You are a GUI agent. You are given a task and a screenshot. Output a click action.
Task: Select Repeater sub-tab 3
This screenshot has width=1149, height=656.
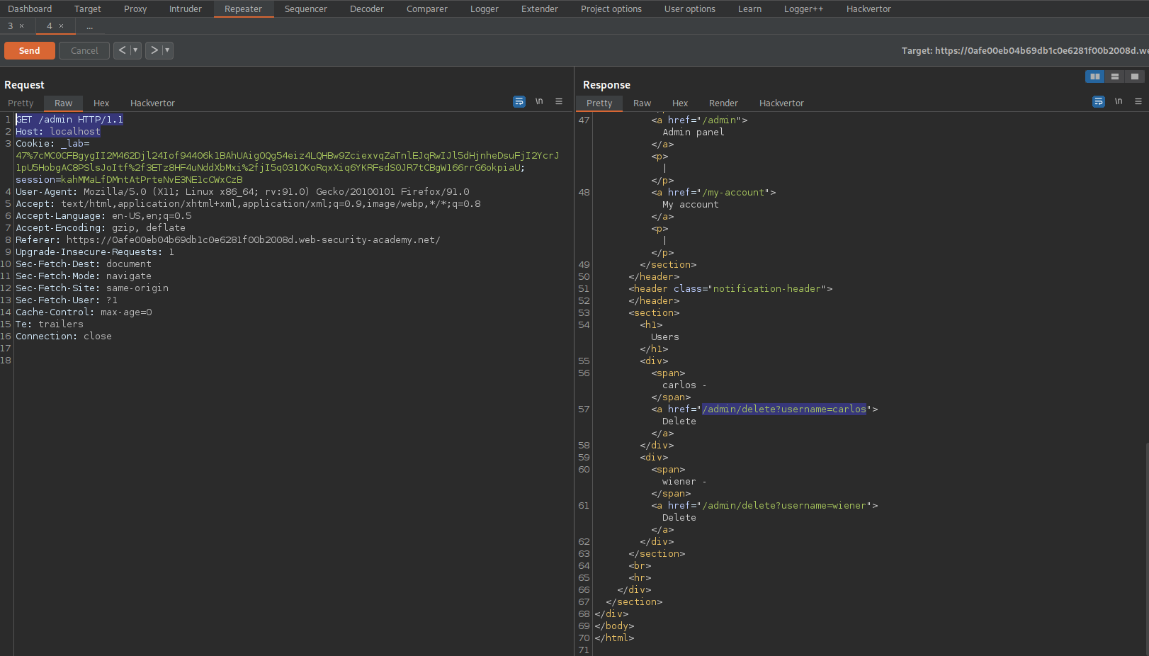pos(11,26)
